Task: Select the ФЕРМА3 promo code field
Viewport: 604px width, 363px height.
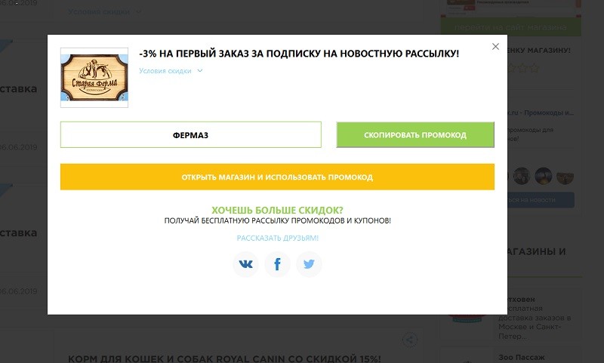Action: pyautogui.click(x=191, y=135)
